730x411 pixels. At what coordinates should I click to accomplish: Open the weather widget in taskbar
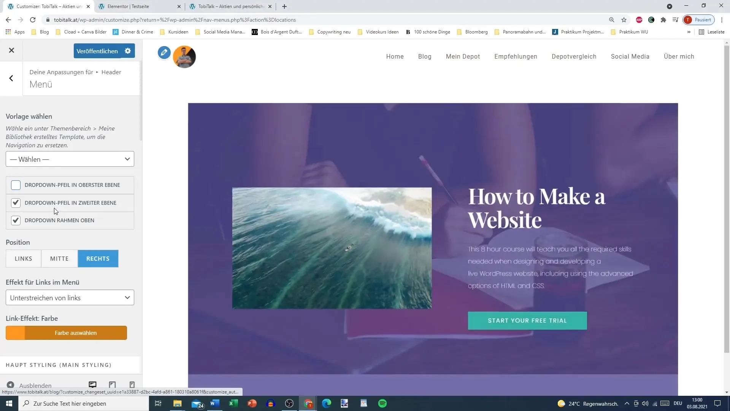click(x=588, y=404)
